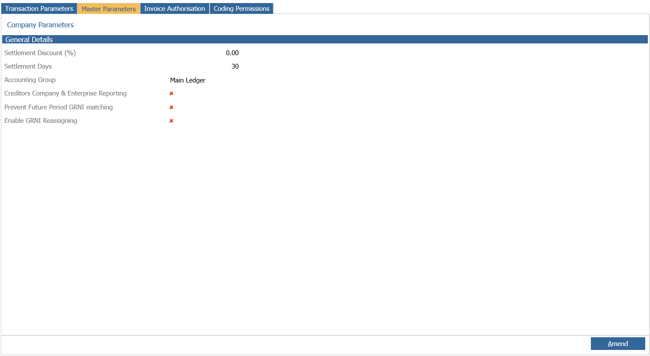Click the Company Parameters link
This screenshot has height=356, width=650.
click(40, 25)
